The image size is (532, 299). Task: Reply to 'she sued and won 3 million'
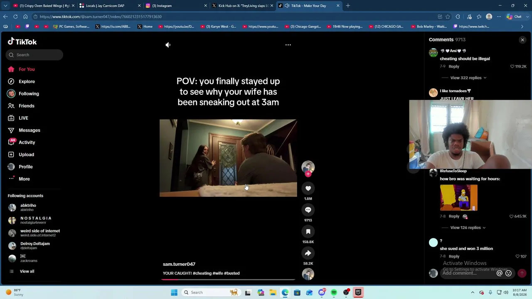(454, 256)
